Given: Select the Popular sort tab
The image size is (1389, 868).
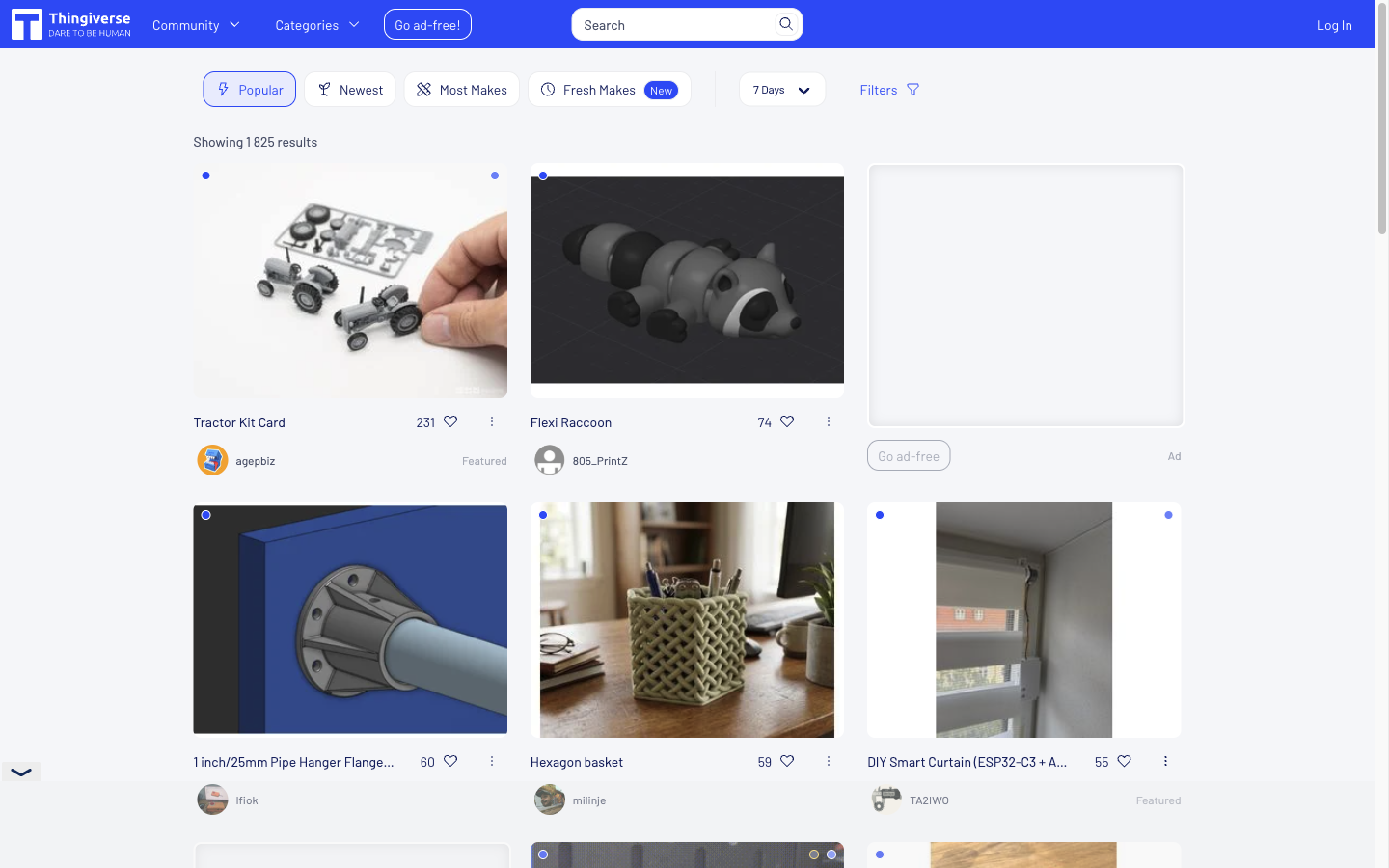Looking at the screenshot, I should 250,90.
